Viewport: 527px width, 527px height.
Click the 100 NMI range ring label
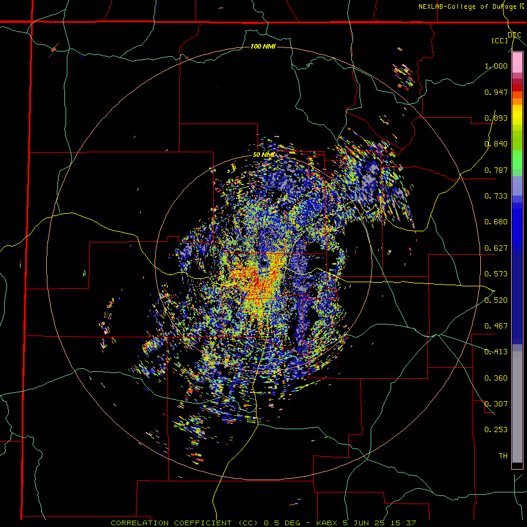(263, 46)
